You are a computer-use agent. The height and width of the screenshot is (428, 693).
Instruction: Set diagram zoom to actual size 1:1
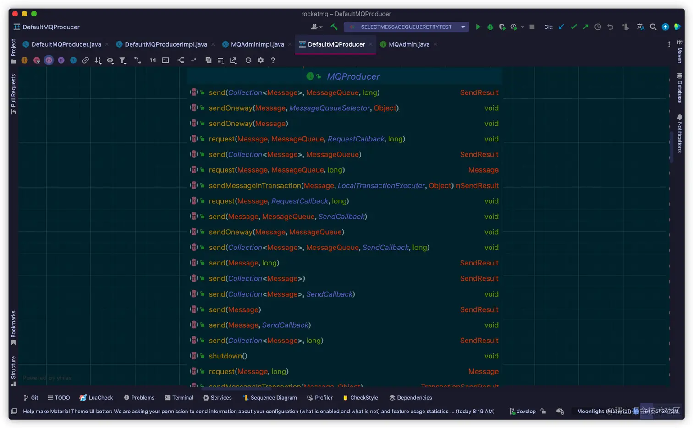coord(153,60)
